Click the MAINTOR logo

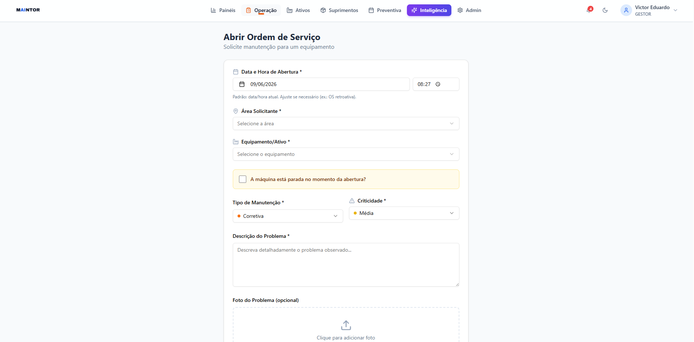[x=28, y=10]
